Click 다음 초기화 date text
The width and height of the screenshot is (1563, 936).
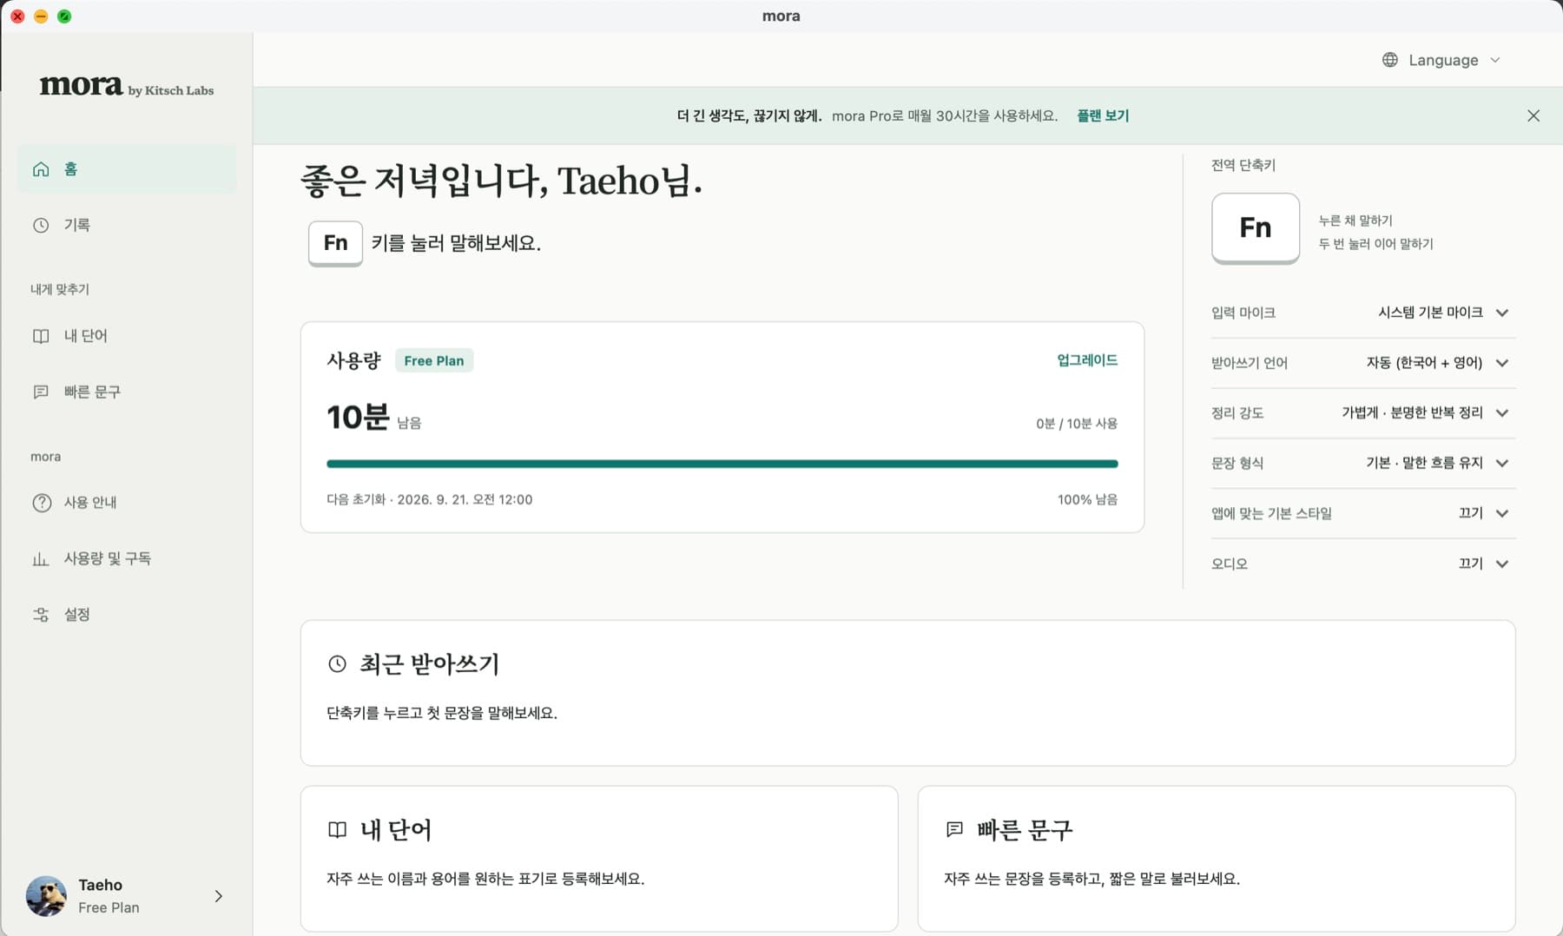coord(430,499)
